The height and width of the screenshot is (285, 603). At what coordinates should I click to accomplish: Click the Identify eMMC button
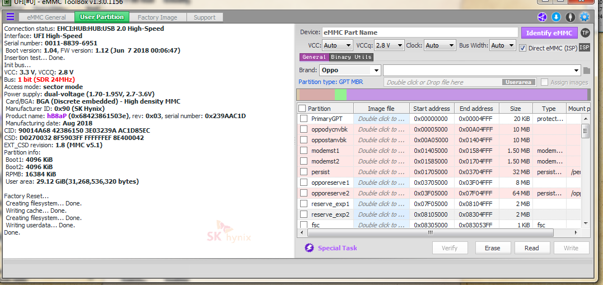coord(549,32)
